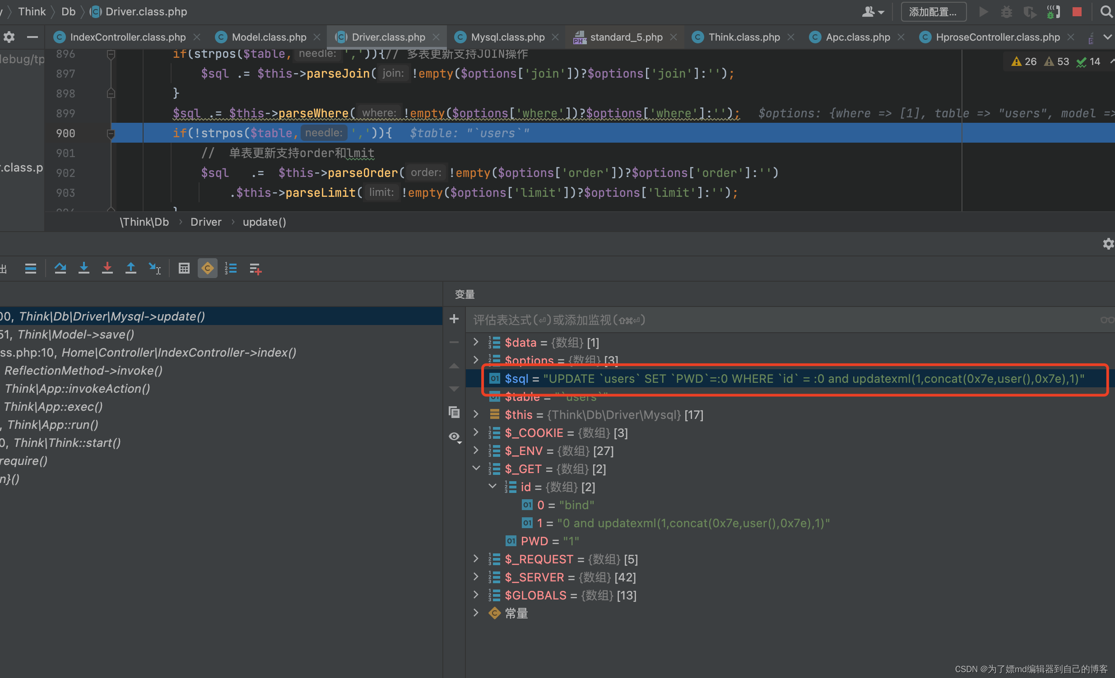Screen dimensions: 1115x678
Task: Click the red Force Step Into icon
Action: 107,269
